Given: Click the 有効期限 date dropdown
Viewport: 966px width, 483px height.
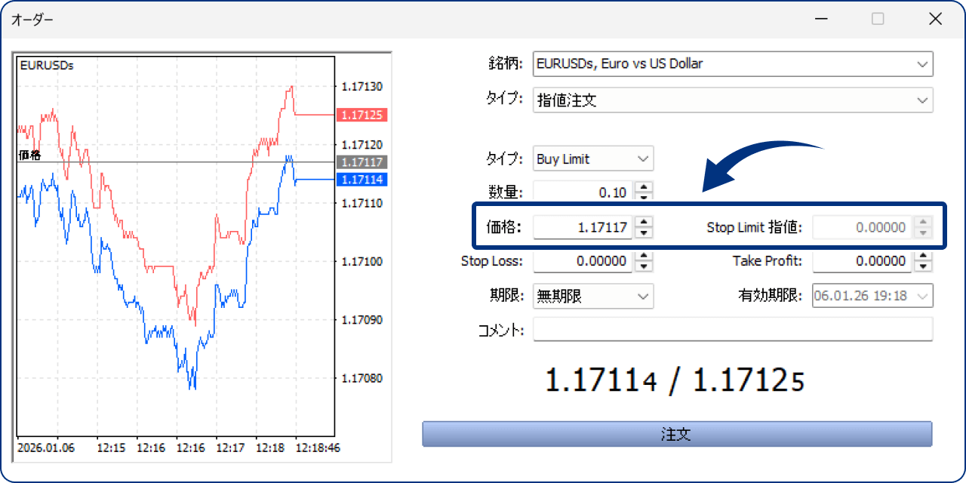Looking at the screenshot, I should tap(872, 297).
